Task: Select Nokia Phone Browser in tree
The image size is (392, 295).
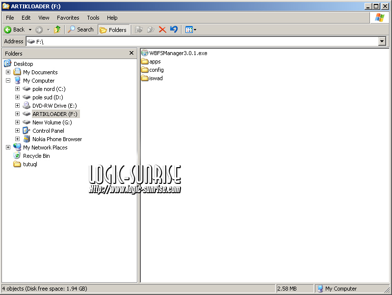Action: pyautogui.click(x=57, y=139)
